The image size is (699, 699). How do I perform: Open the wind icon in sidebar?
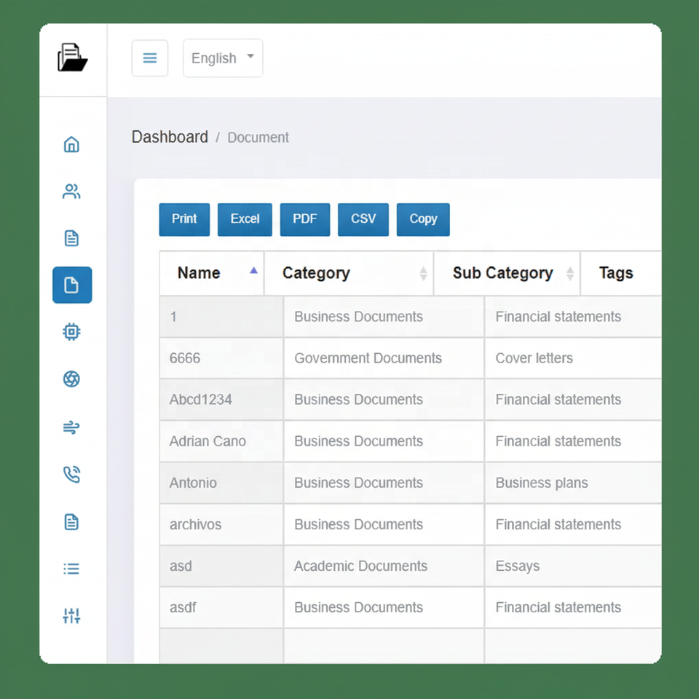71,427
